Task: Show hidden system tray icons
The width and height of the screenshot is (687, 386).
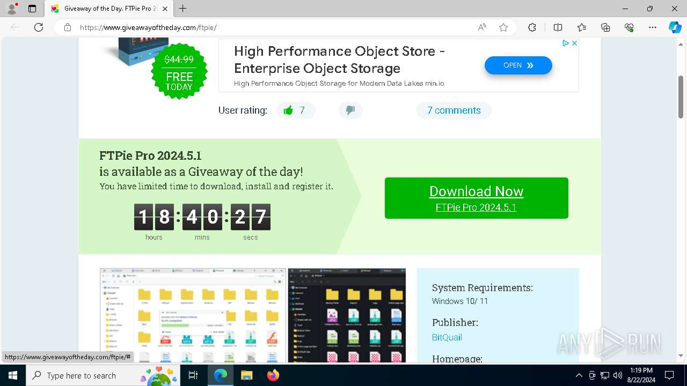Action: (579, 375)
